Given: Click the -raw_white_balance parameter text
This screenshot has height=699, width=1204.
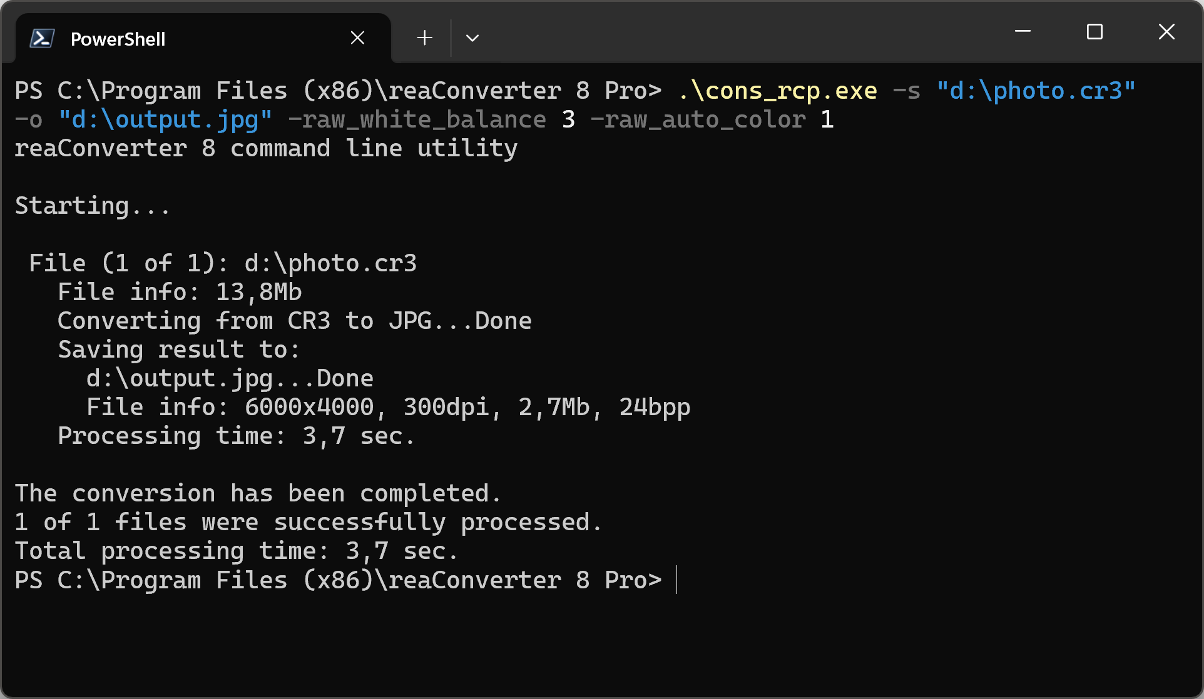Looking at the screenshot, I should [x=417, y=119].
